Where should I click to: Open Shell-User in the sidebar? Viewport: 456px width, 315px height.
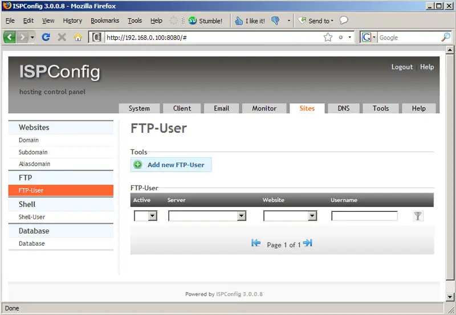[x=61, y=217]
